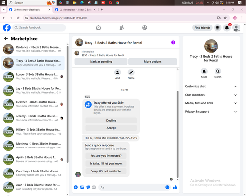Accept Tracy's $850 offer
The width and height of the screenshot is (246, 196).
click(x=111, y=128)
